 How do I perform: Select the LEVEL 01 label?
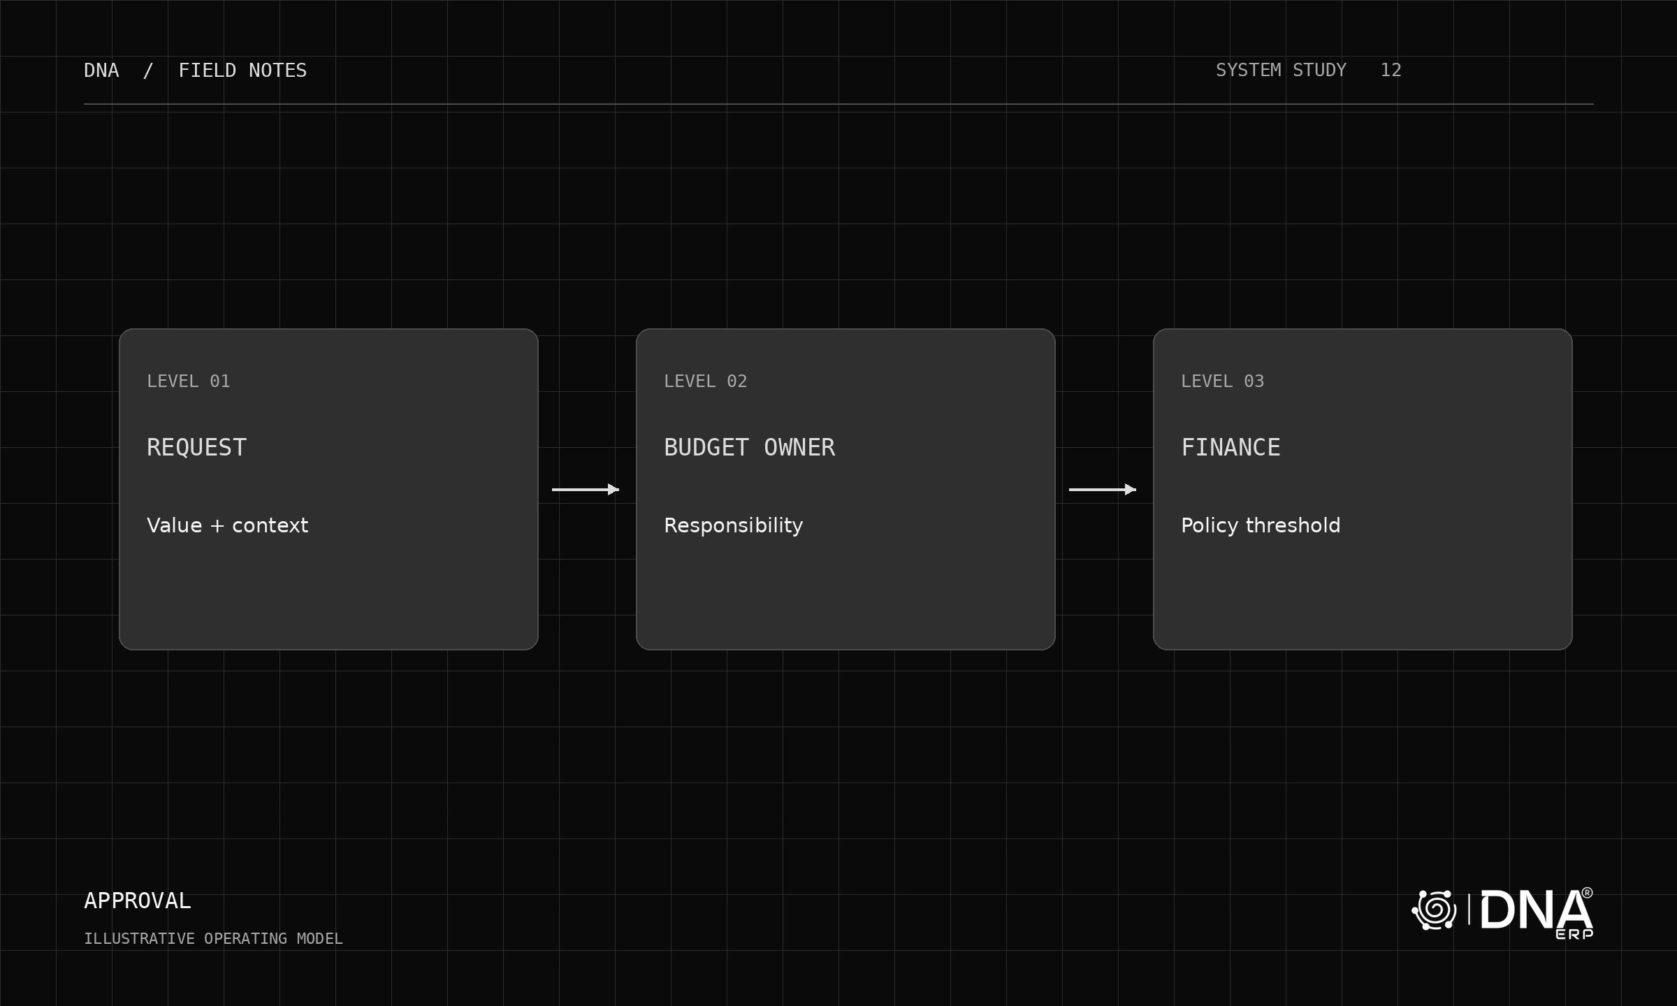189,381
